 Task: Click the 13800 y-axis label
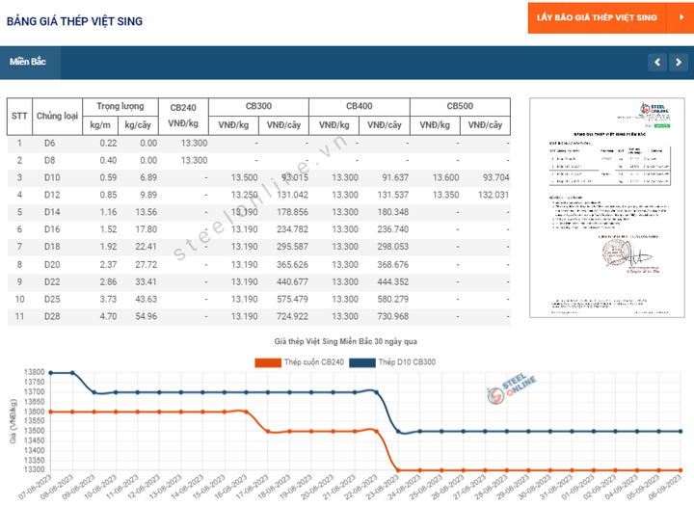34,372
